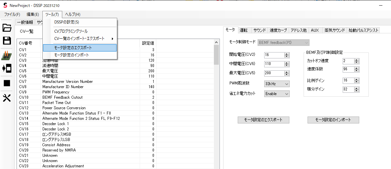
Task: Click the DSSP app logo in title bar
Action: [x=5, y=6]
